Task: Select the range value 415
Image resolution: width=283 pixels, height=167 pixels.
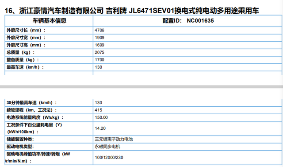Action: click(x=99, y=110)
